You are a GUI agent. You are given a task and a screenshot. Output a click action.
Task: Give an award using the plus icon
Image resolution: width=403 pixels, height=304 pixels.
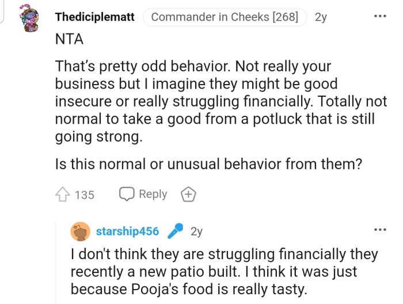188,195
